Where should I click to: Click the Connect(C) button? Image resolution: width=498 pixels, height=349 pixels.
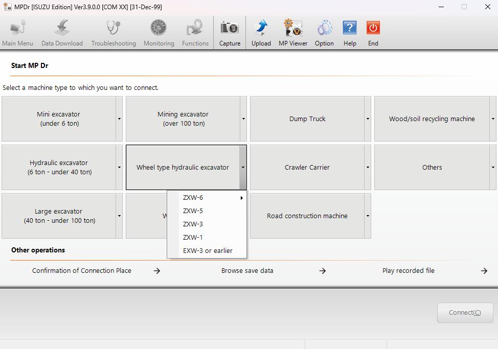(x=465, y=313)
